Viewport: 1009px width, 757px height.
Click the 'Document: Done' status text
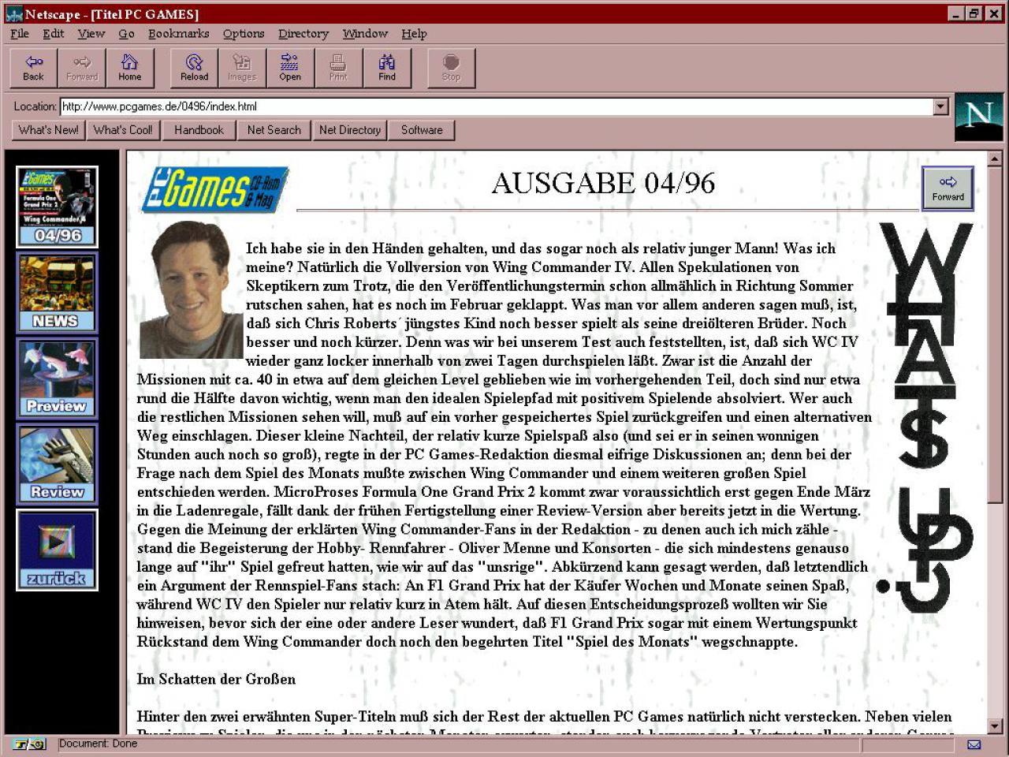[x=98, y=744]
